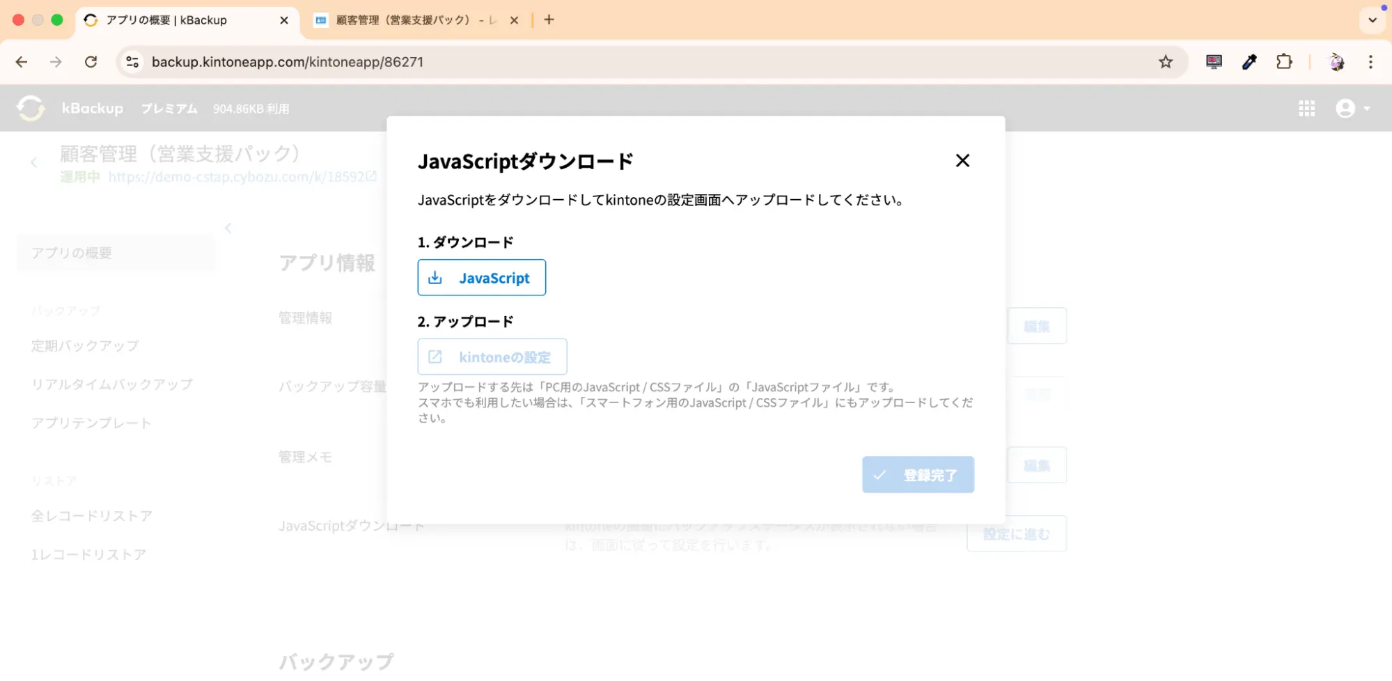This screenshot has width=1392, height=681.
Task: Select 全レコードリストア in sidebar
Action: click(x=91, y=516)
